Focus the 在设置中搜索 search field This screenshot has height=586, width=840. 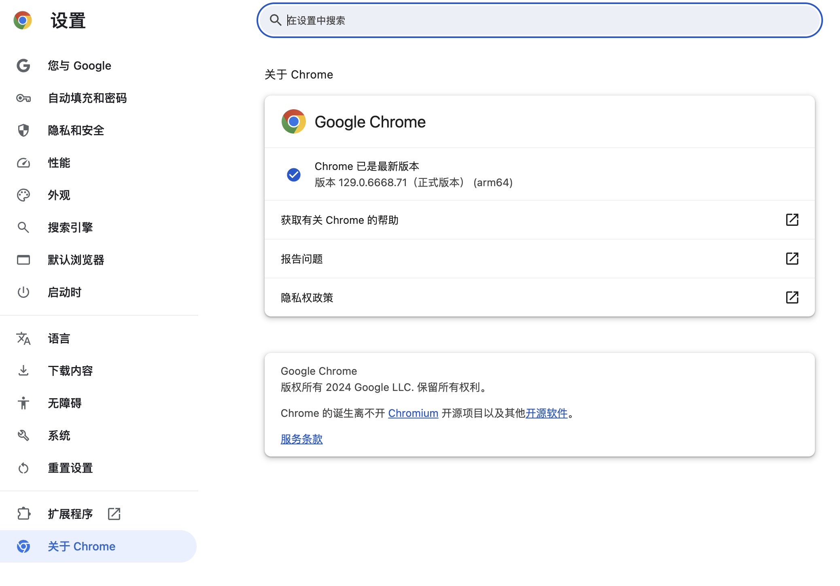(x=539, y=20)
